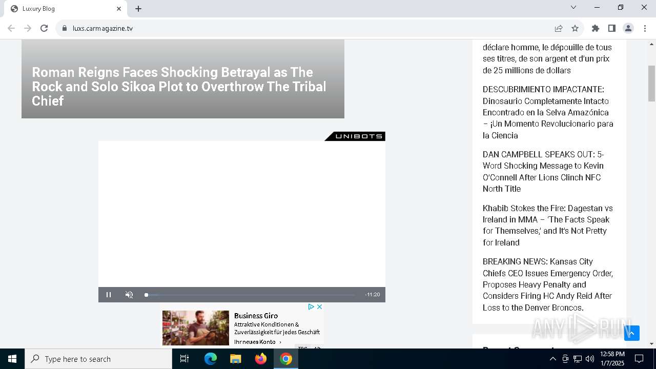Open the AdChoices info icon
The width and height of the screenshot is (656, 369).
(311, 306)
